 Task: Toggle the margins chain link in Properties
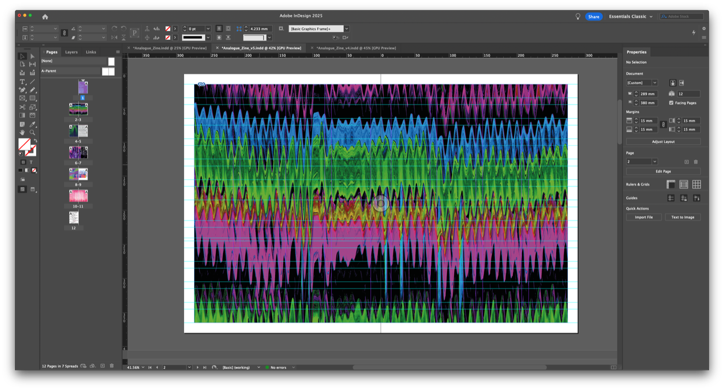point(663,125)
